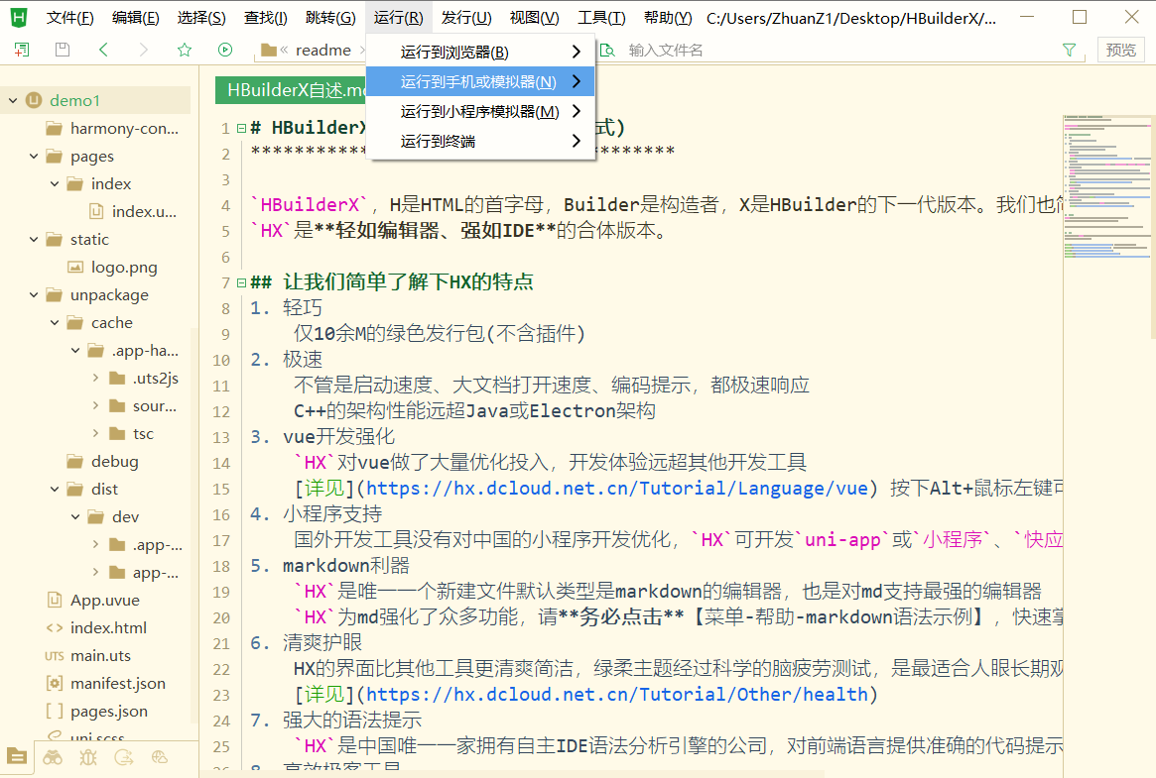Collapse the static folder
The image size is (1156, 778).
click(34, 239)
